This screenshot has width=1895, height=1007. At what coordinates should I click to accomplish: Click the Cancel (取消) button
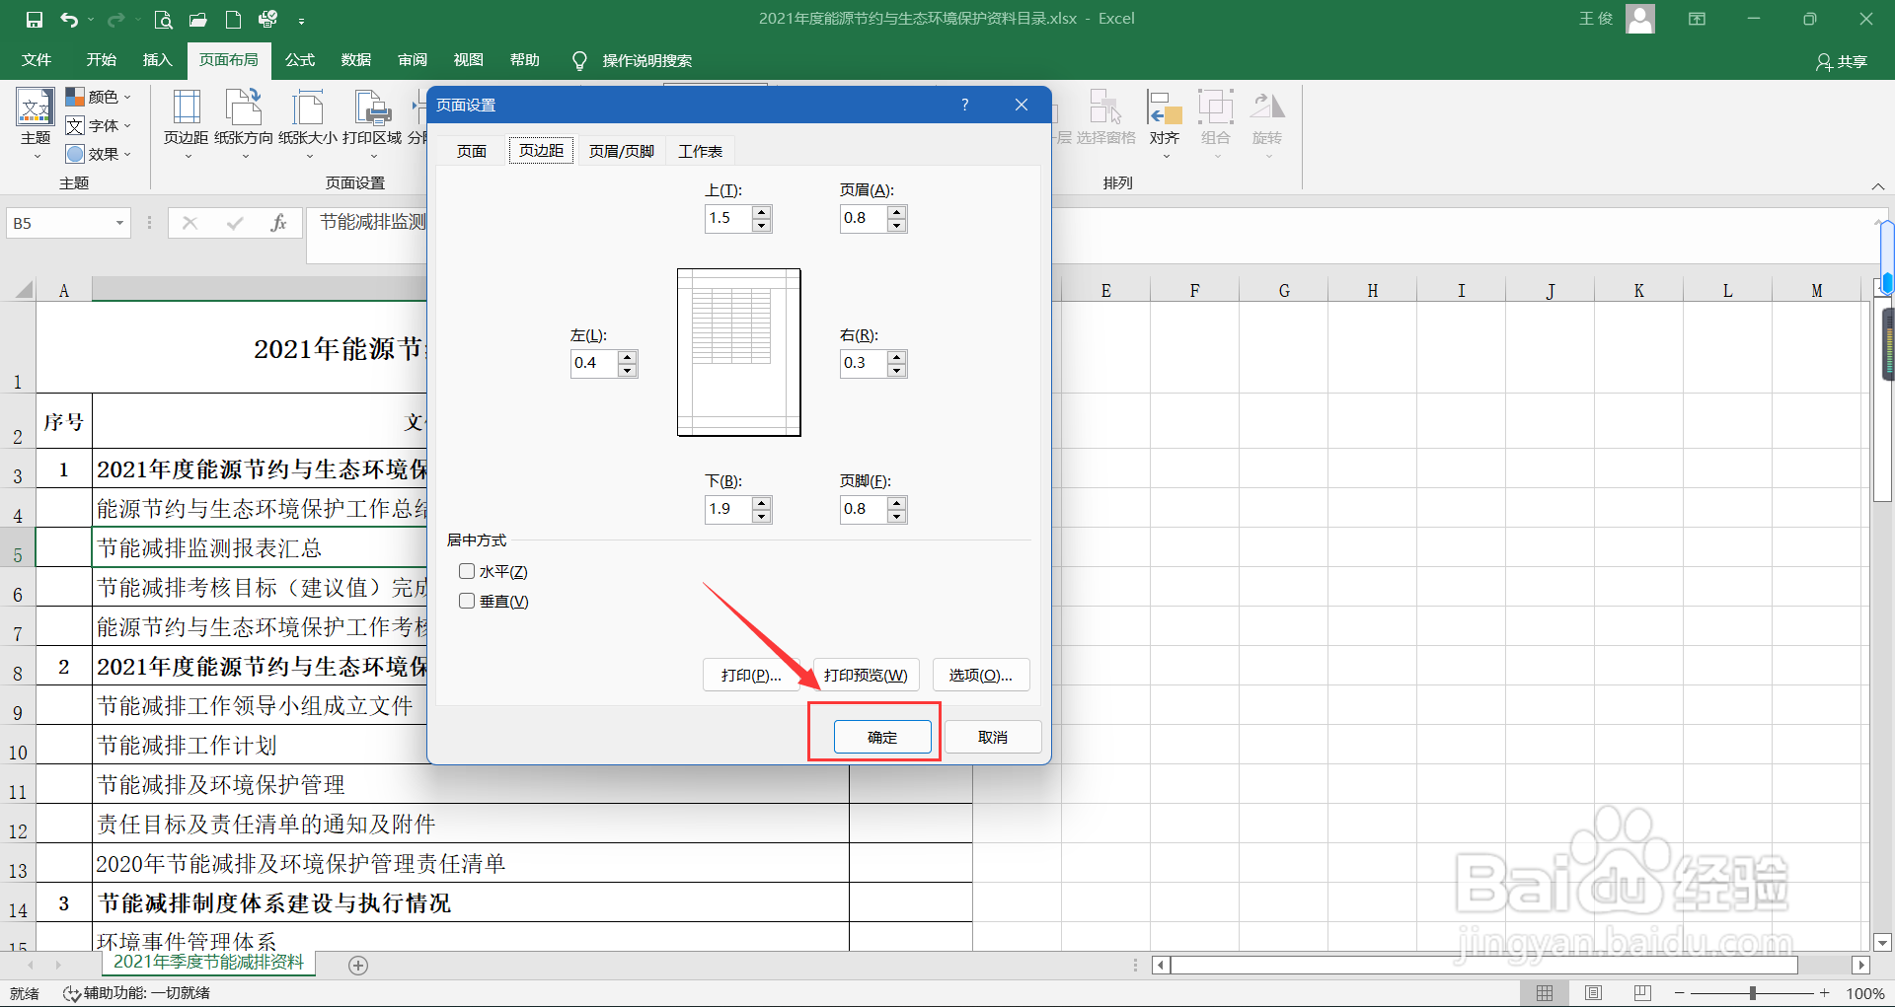coord(993,737)
